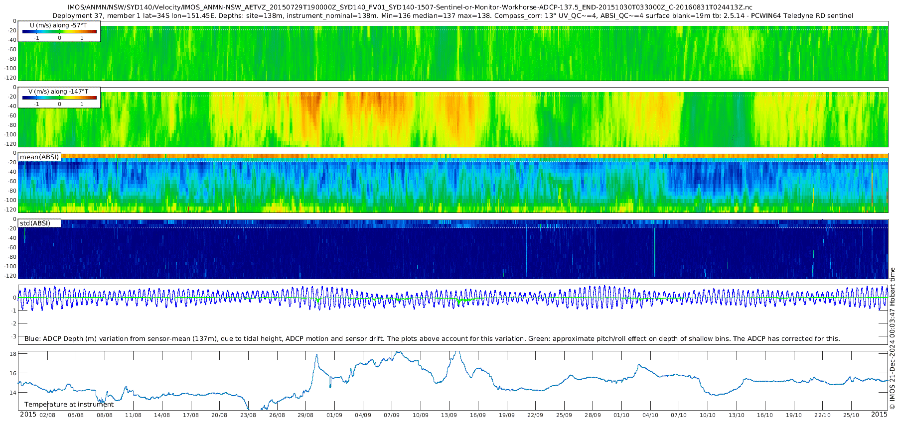897x423 pixels.
Task: Choose the 25/10 date tick label
Action: pyautogui.click(x=851, y=415)
